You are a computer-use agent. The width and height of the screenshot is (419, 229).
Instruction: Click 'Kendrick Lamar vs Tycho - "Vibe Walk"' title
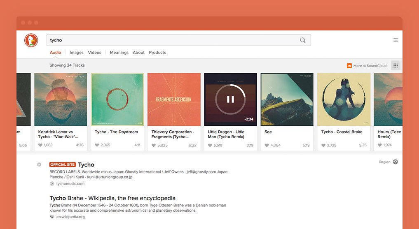tap(58, 134)
